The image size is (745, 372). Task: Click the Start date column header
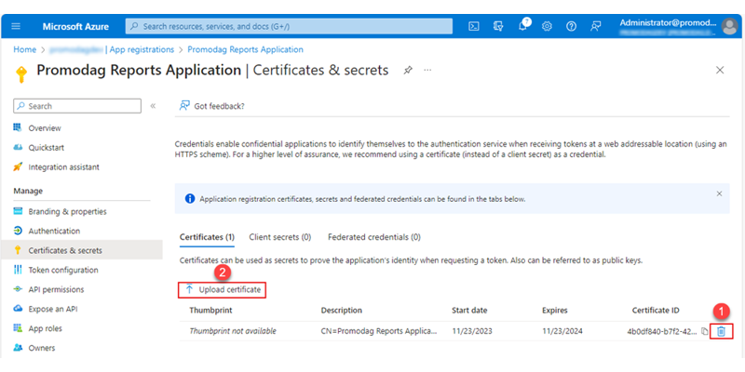pyautogui.click(x=469, y=311)
